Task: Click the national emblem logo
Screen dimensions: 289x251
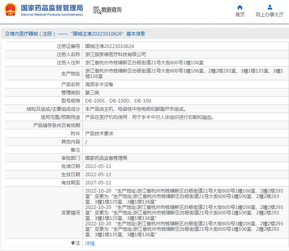Action: pyautogui.click(x=11, y=10)
